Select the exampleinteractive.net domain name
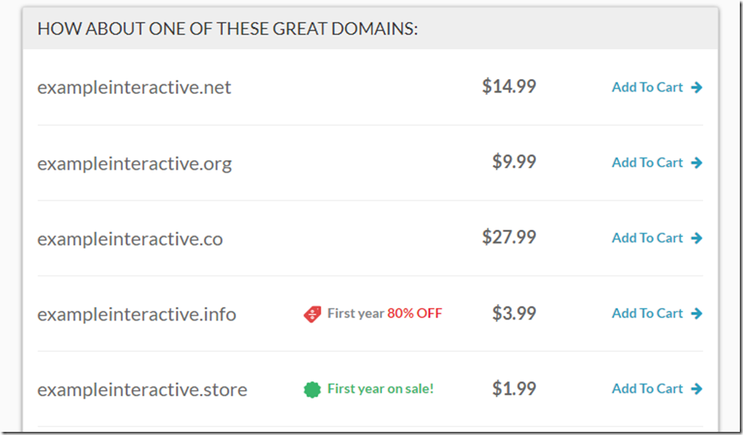 134,88
